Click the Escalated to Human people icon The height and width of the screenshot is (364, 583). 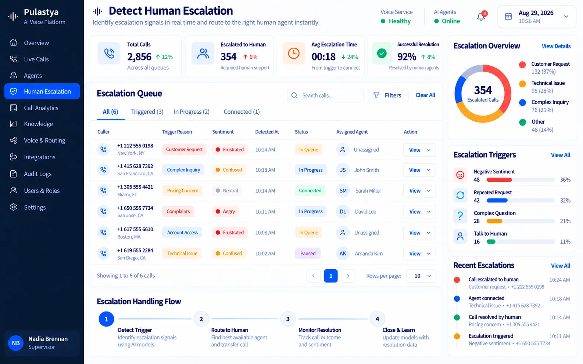[x=203, y=53]
